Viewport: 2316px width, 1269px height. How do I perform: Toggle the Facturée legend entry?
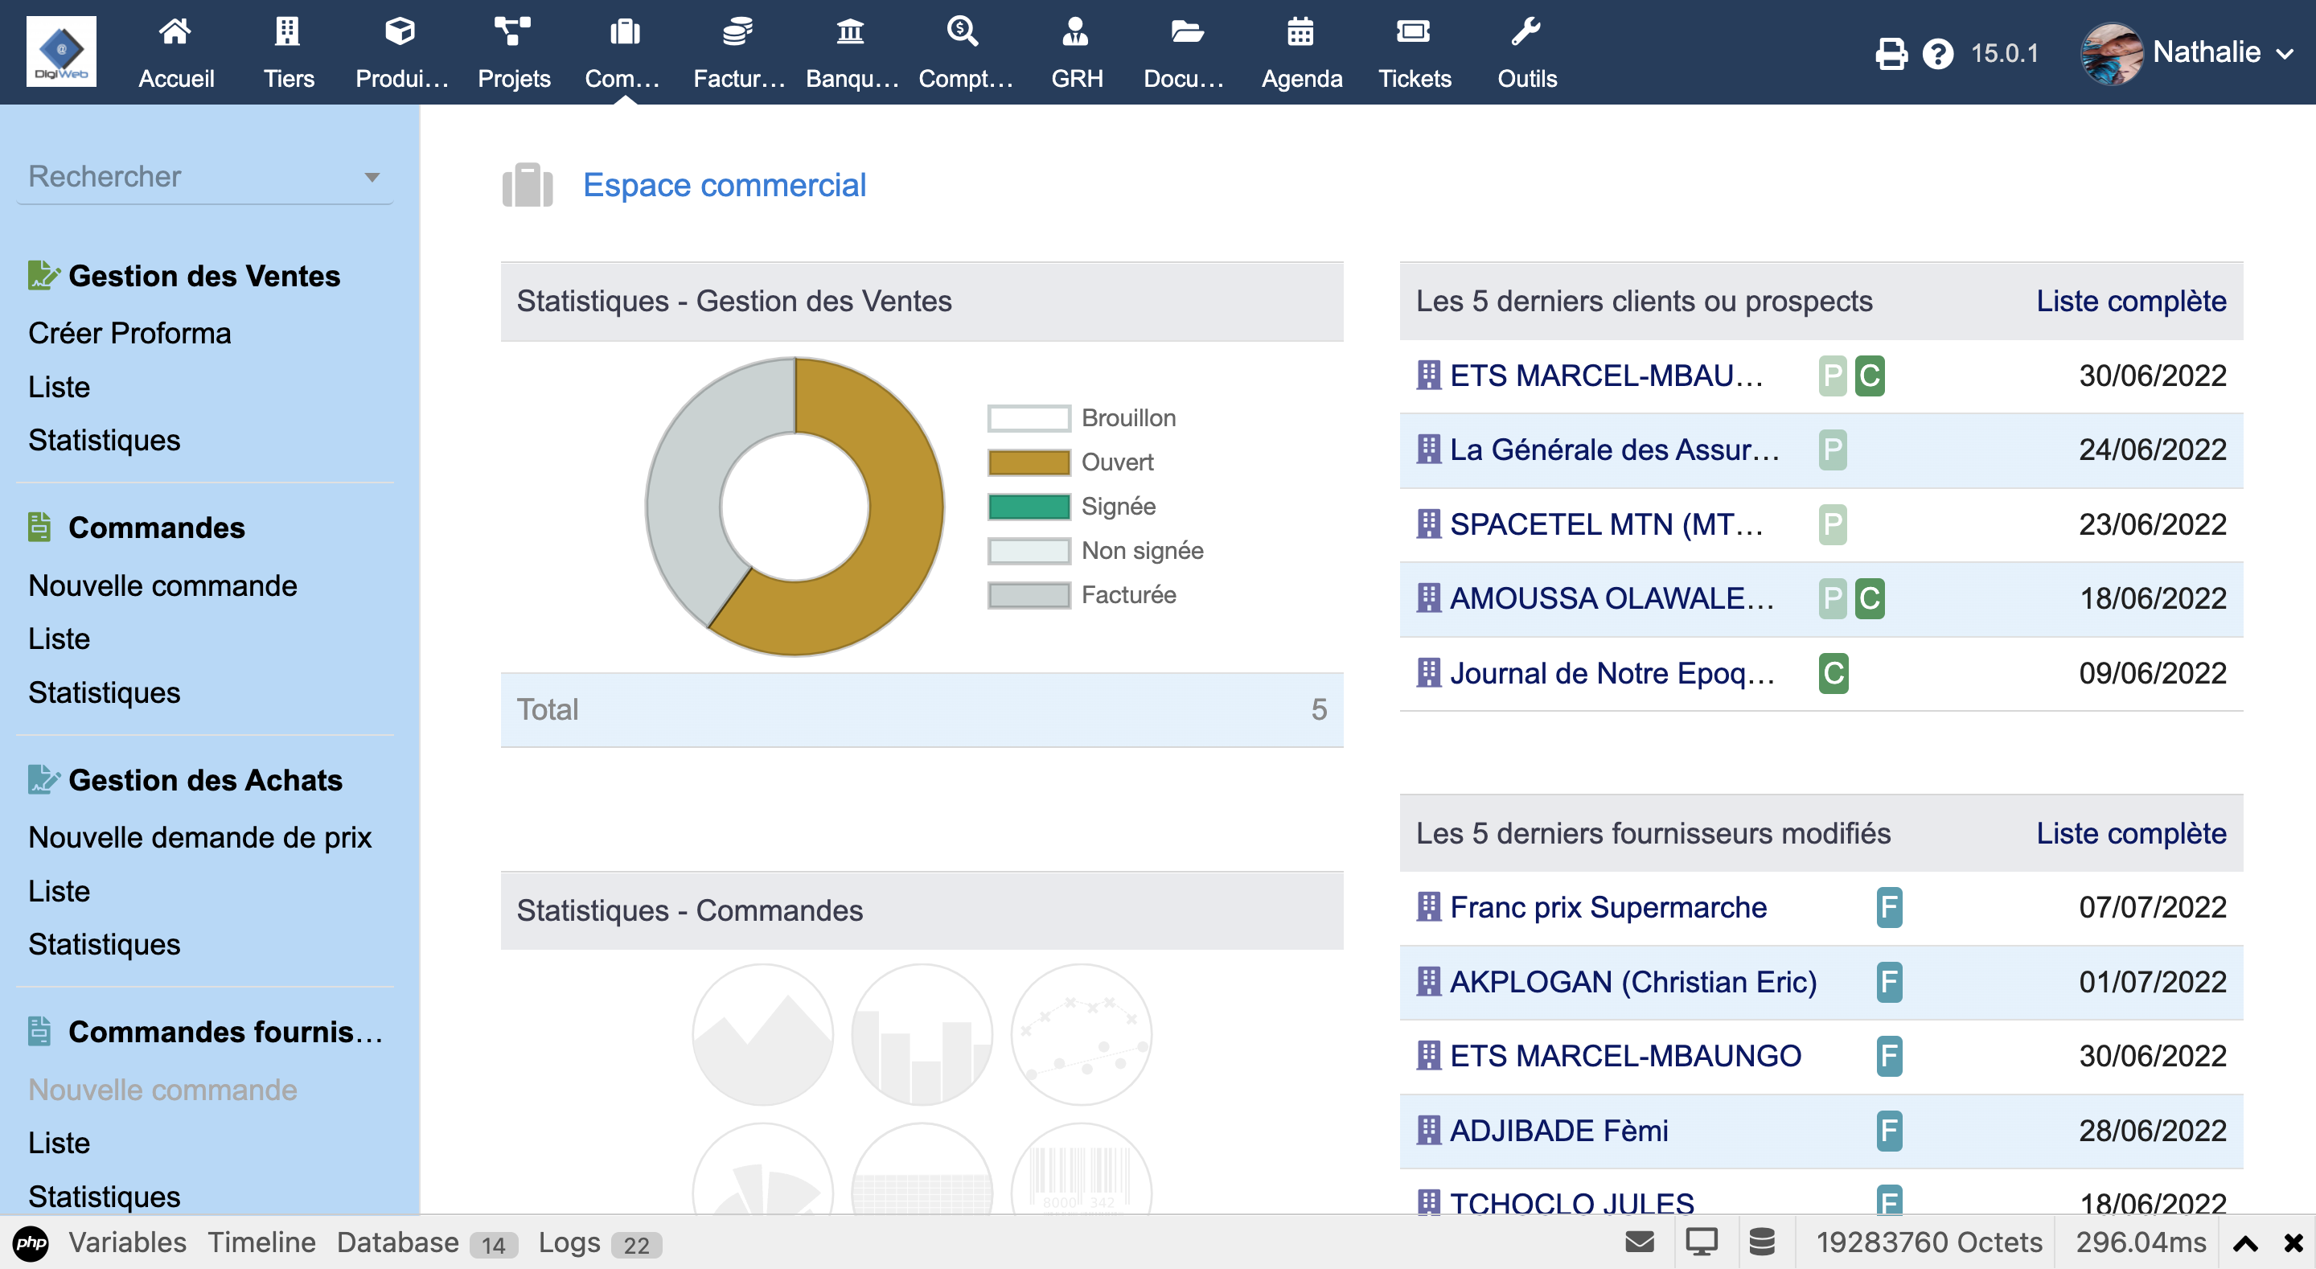[1127, 594]
